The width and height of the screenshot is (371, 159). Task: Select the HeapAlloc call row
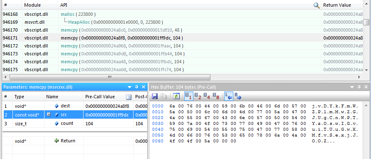pos(182,22)
